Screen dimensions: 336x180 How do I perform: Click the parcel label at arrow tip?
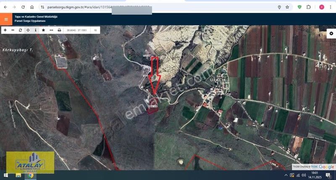click(153, 106)
